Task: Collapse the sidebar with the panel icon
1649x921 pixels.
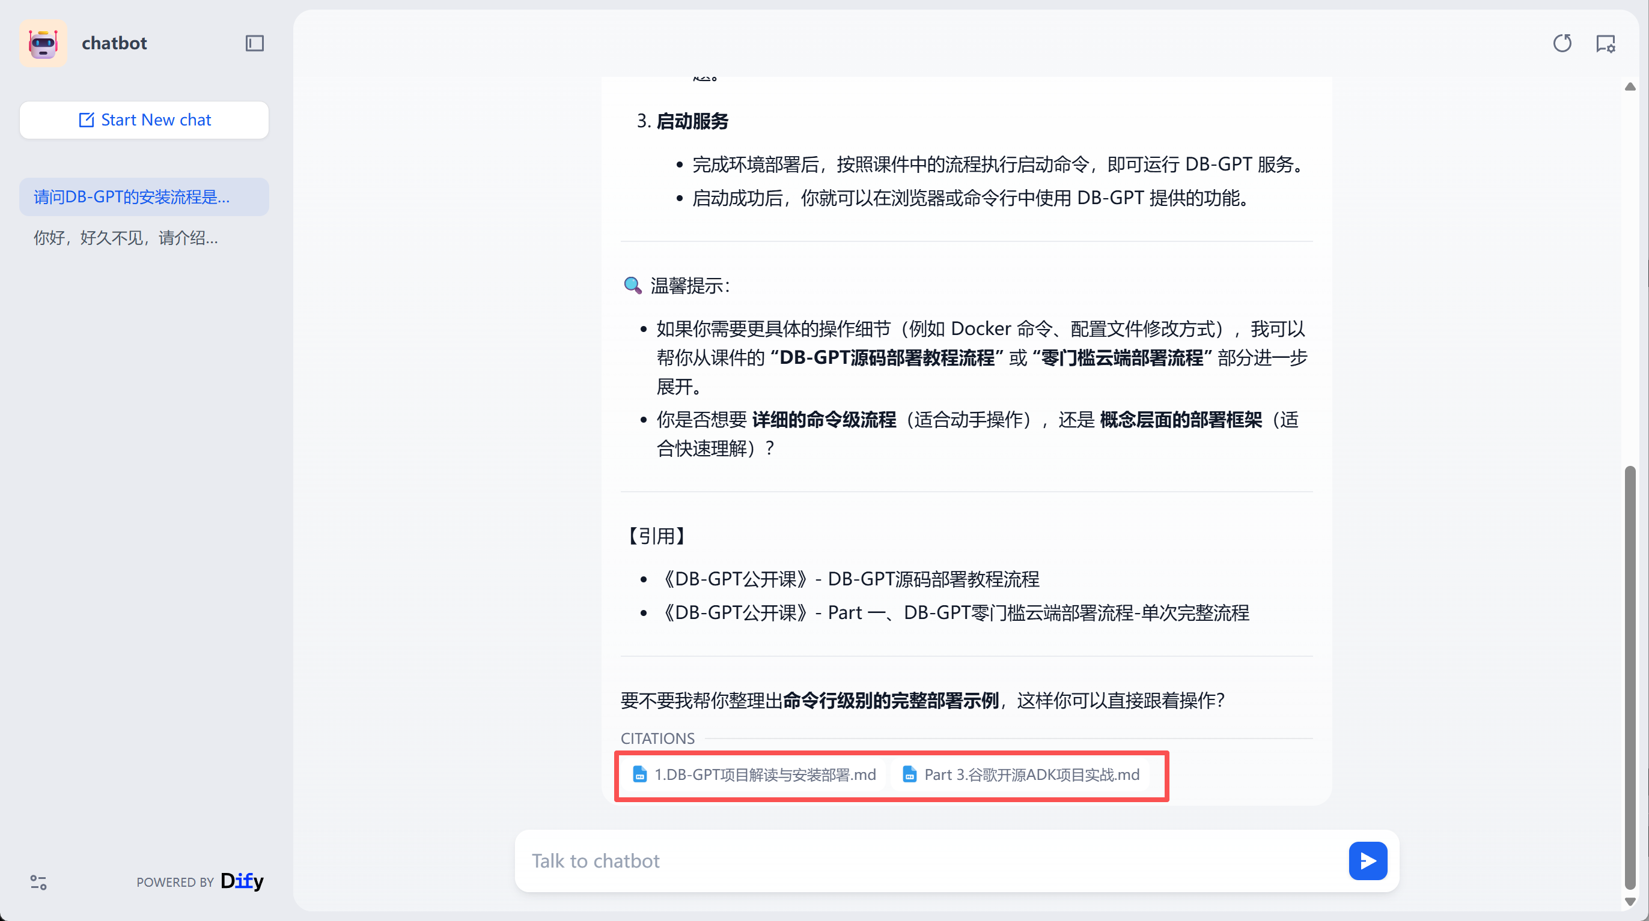Action: (255, 43)
